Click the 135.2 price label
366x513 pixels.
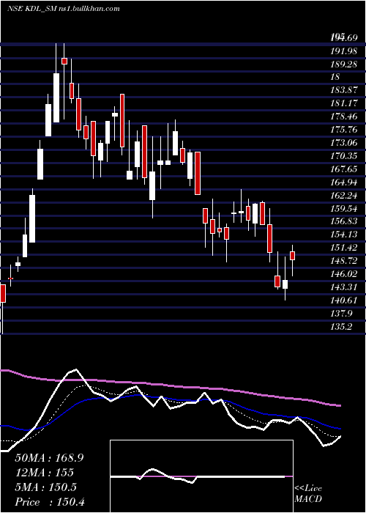point(341,326)
